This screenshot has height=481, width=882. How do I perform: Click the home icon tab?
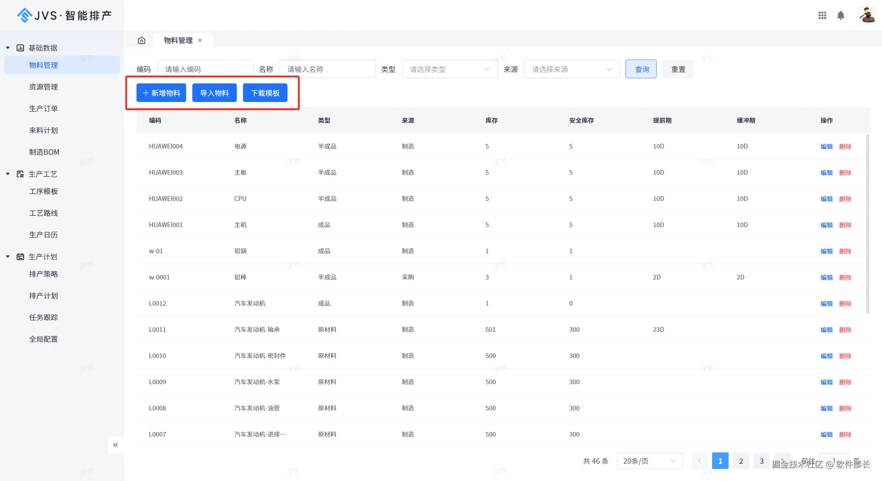pos(141,40)
